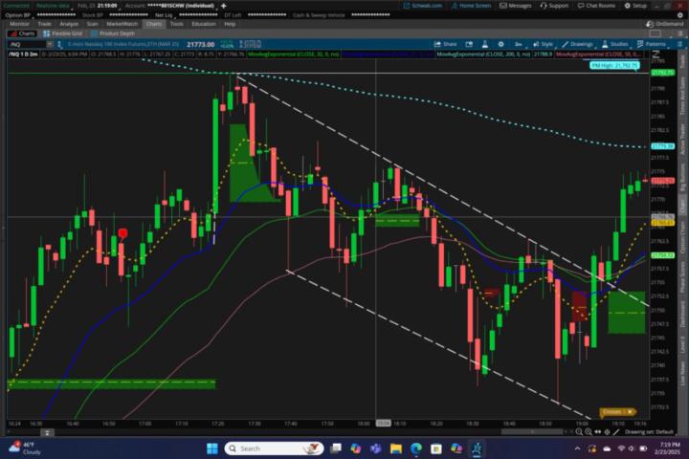Image resolution: width=689 pixels, height=459 pixels.
Task: Click the Net Liq dropdown
Action: pyautogui.click(x=166, y=15)
